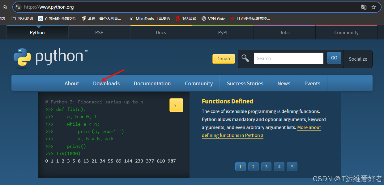Image resolution: width=384 pixels, height=185 pixels.
Task: Click the code line 'def fib(n):'
Action: coord(71,109)
